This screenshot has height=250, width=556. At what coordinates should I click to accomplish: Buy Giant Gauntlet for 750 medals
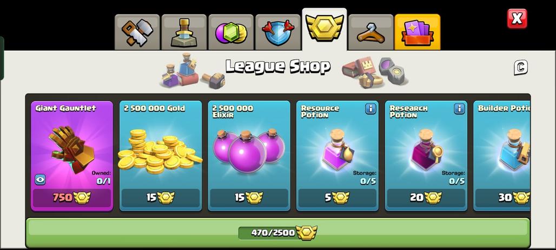click(72, 198)
